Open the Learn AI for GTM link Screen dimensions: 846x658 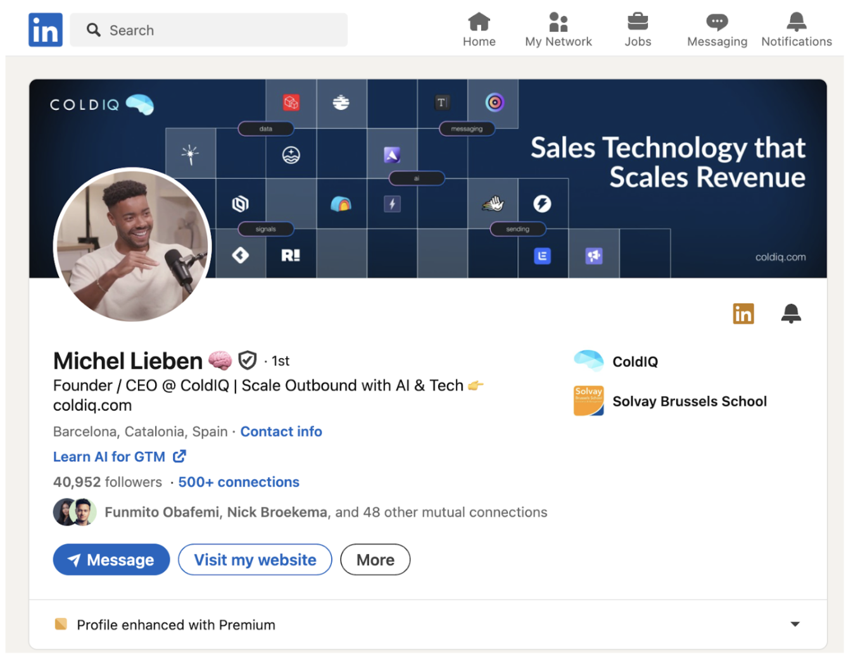coord(109,457)
